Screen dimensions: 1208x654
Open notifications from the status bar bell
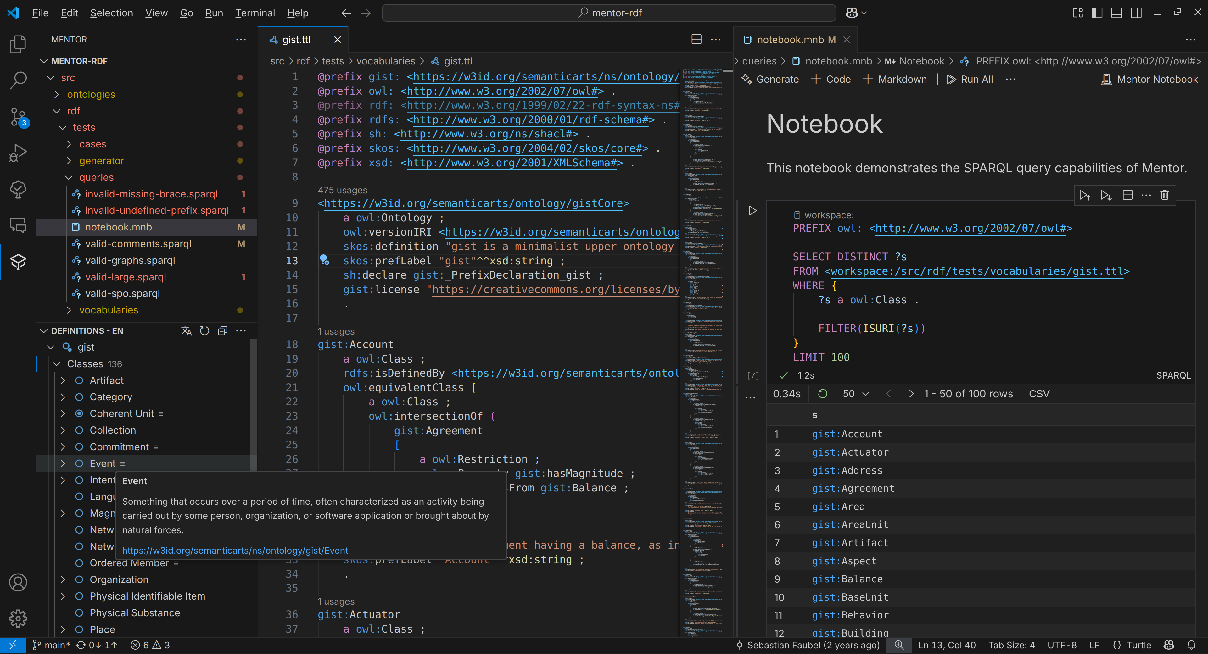(x=1193, y=645)
